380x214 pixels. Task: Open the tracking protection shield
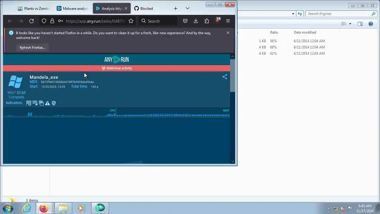(44, 21)
